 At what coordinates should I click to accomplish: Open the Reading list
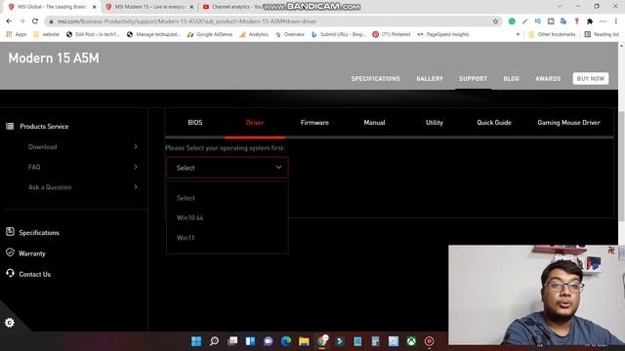602,35
